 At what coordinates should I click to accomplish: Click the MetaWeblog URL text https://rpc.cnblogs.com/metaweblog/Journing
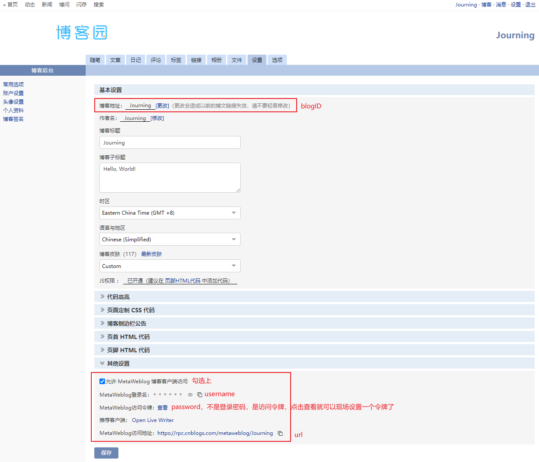(215, 433)
